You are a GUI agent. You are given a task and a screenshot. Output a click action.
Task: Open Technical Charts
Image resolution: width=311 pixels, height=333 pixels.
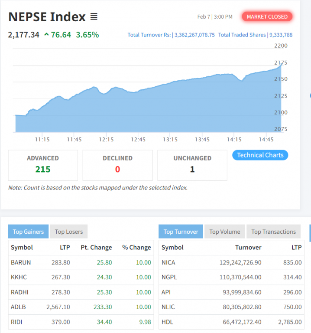260,155
